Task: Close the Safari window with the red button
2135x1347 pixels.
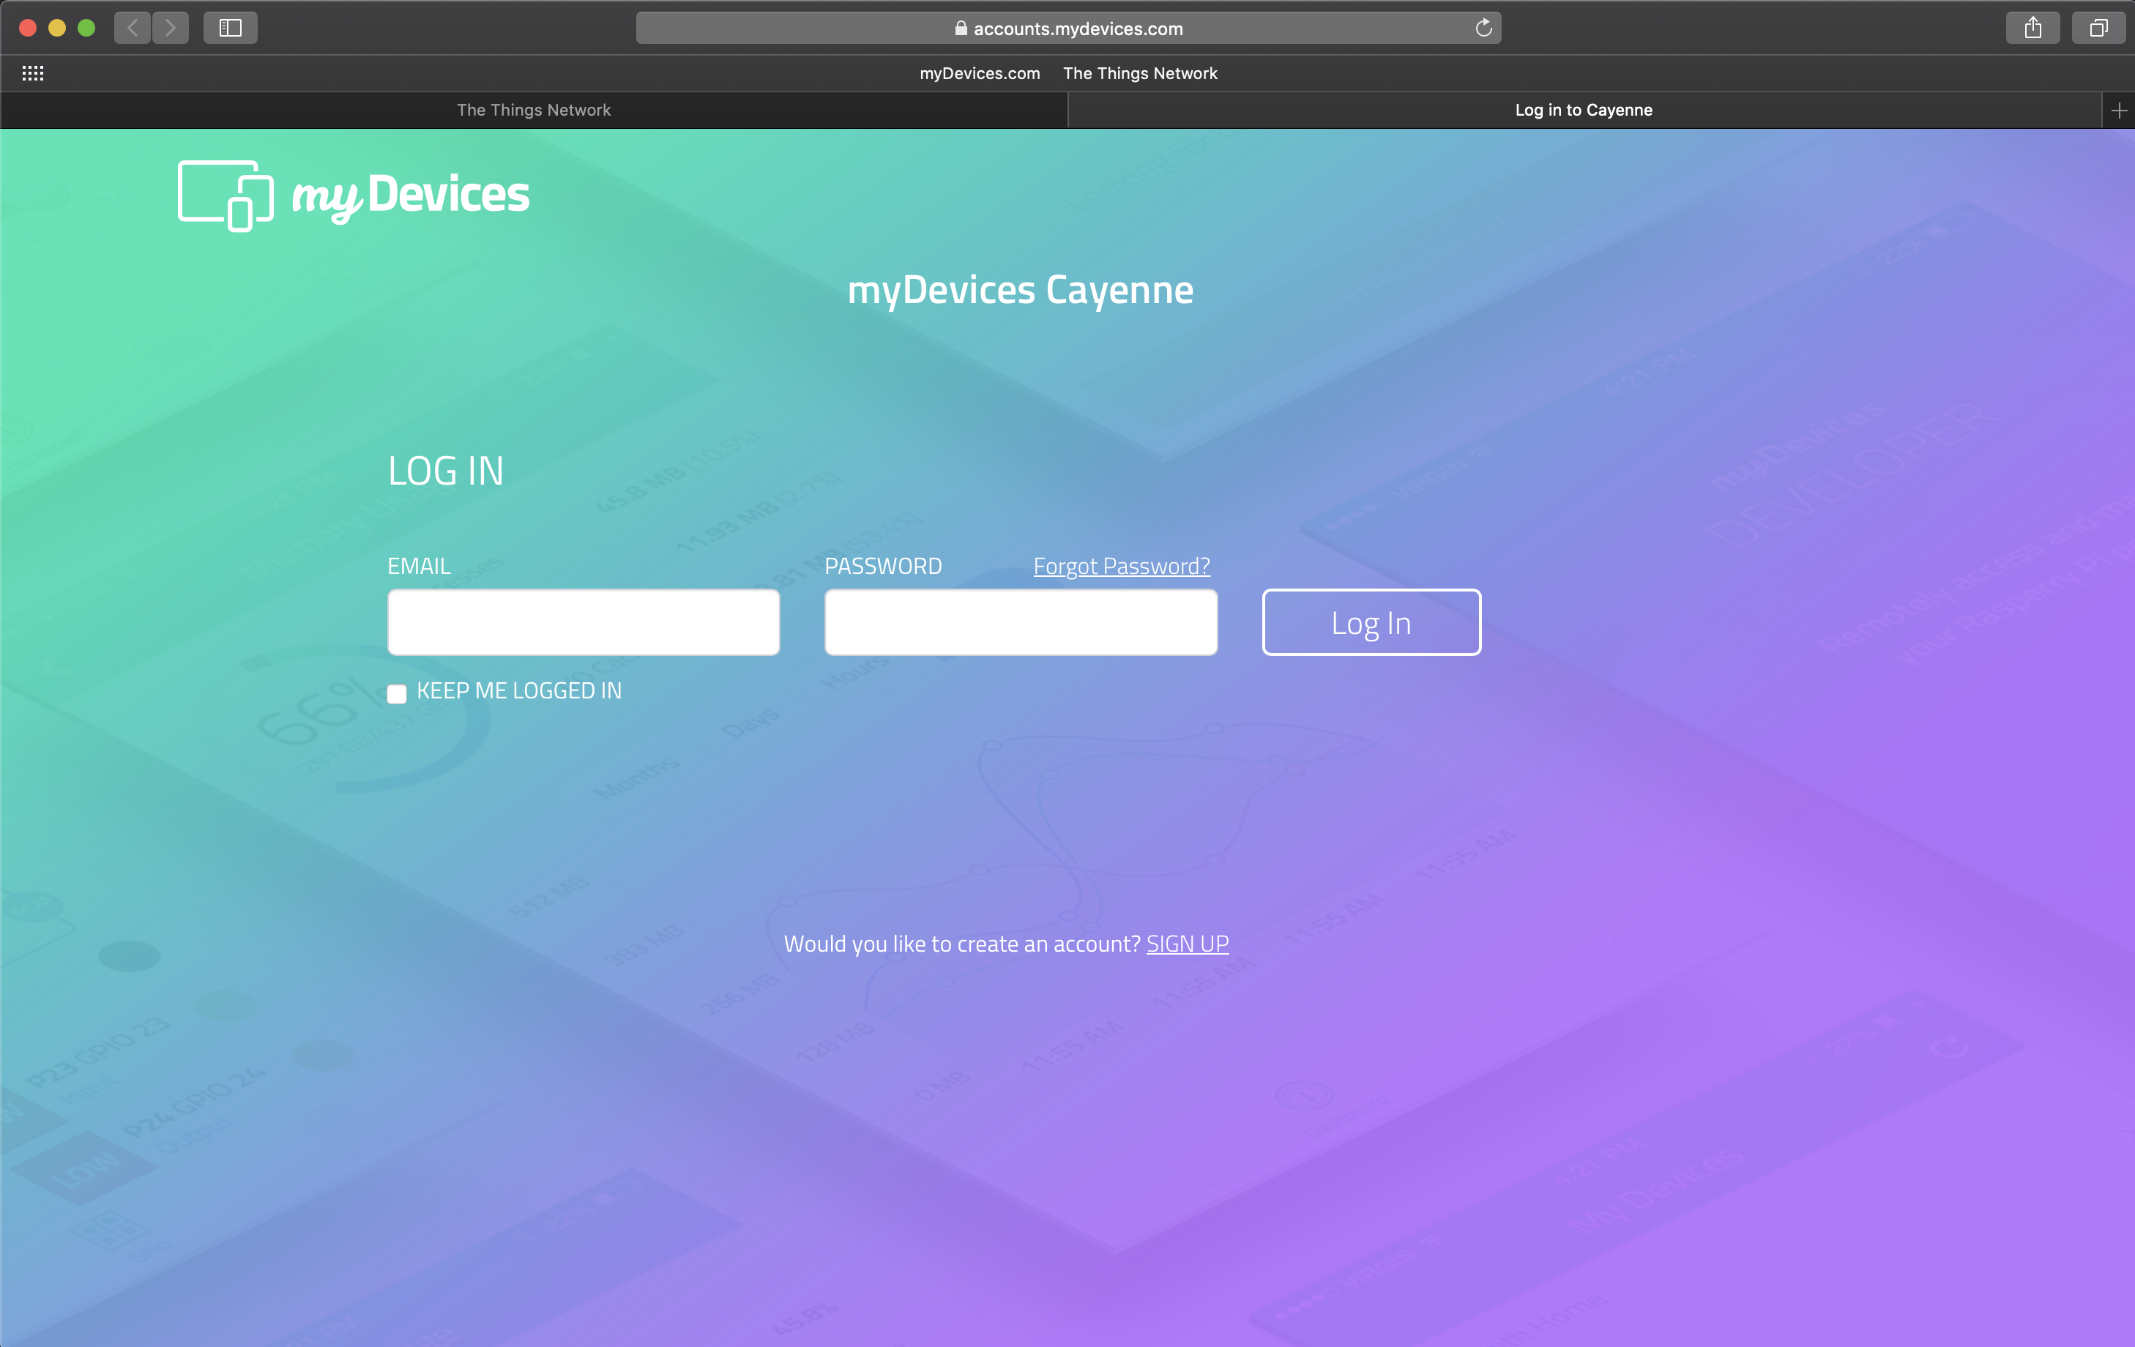Action: click(28, 28)
